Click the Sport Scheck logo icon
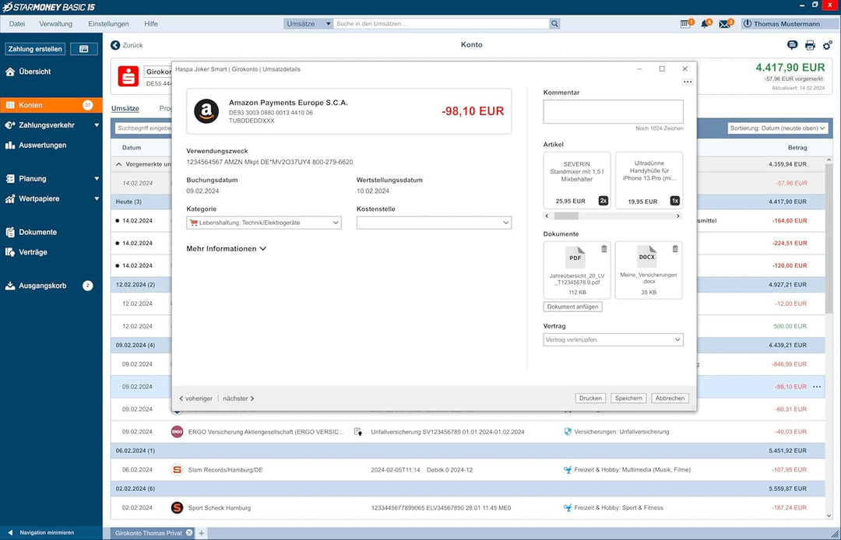841x540 pixels. pos(177,508)
